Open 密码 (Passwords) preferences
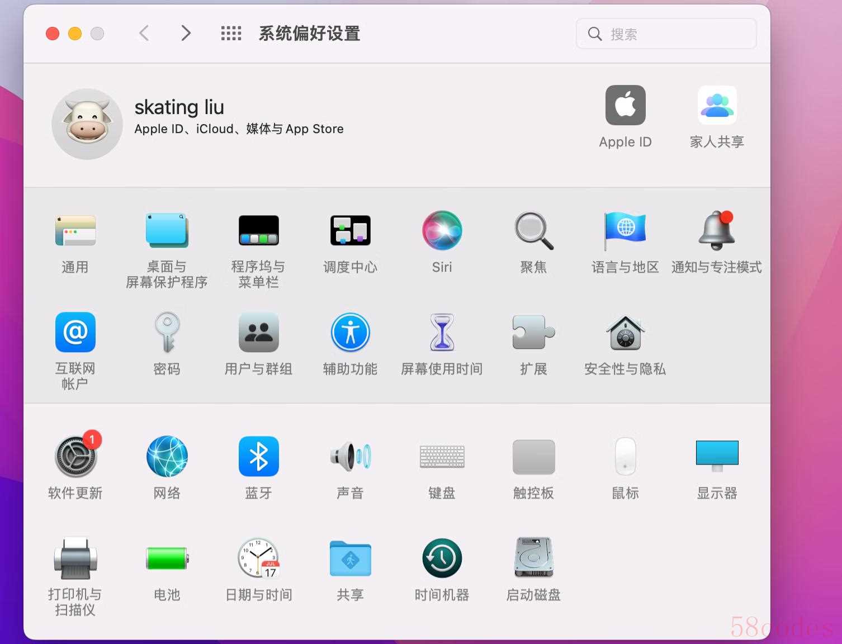Screen dimensions: 842x644 click(x=167, y=332)
